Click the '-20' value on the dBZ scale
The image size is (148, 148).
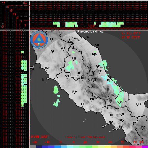point(35,142)
